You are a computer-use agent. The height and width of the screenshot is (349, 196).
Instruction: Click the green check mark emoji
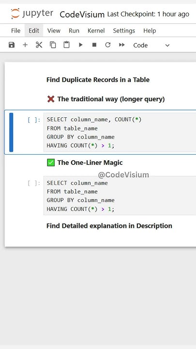(51, 163)
